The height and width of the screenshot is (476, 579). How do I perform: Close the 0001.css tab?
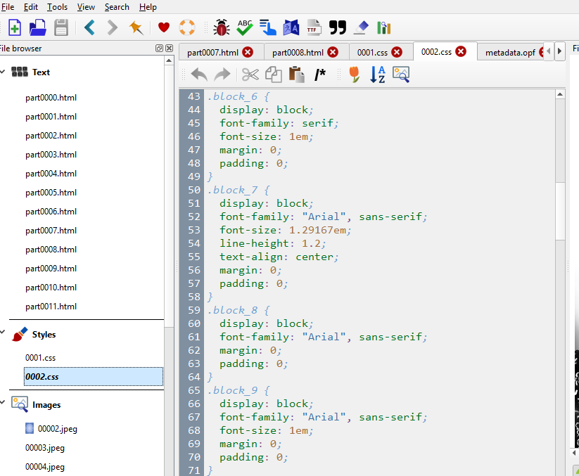pos(397,52)
